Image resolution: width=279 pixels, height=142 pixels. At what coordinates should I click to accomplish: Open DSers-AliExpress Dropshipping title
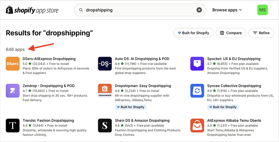[49, 59]
